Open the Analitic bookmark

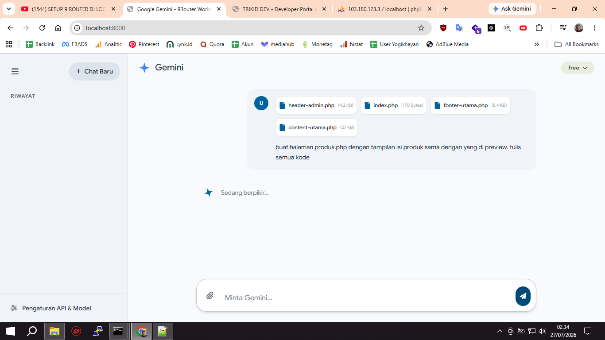(109, 44)
